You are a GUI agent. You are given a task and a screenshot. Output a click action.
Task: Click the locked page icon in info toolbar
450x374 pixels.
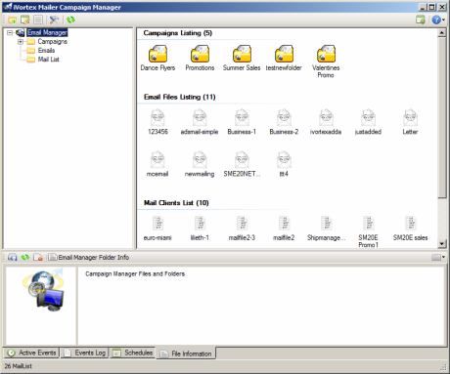38,258
